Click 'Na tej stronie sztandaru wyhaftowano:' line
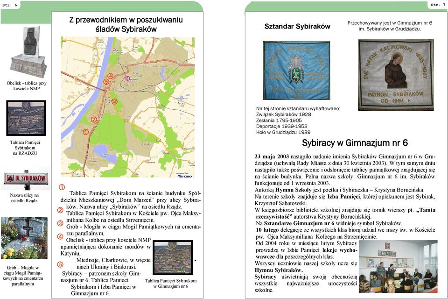Viewport: 448px width, 299px height. point(298,109)
